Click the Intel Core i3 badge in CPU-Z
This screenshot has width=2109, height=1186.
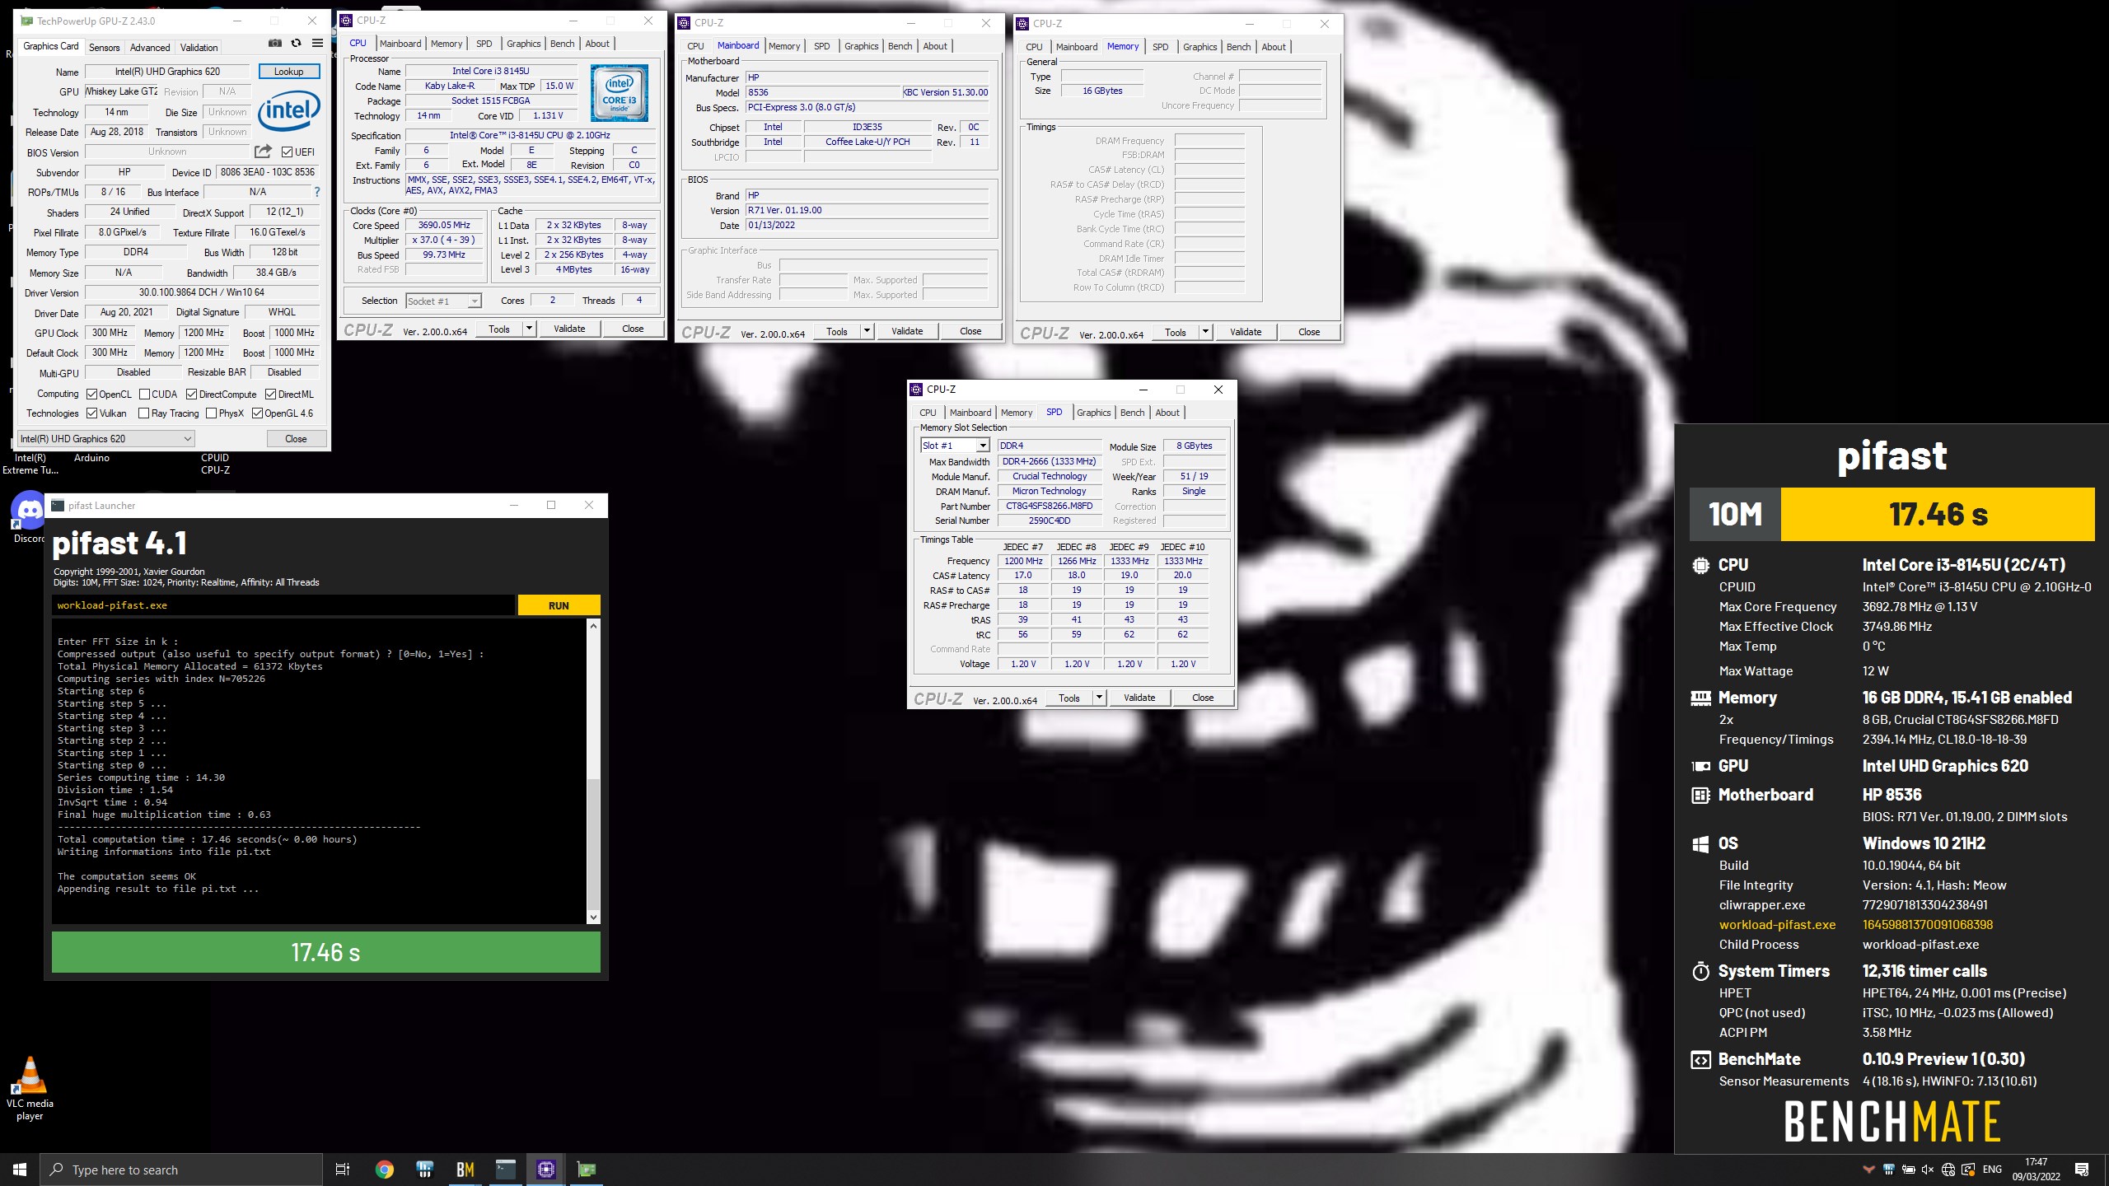620,93
